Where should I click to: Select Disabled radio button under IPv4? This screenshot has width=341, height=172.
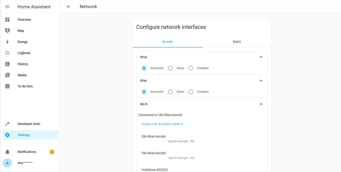pos(191,68)
